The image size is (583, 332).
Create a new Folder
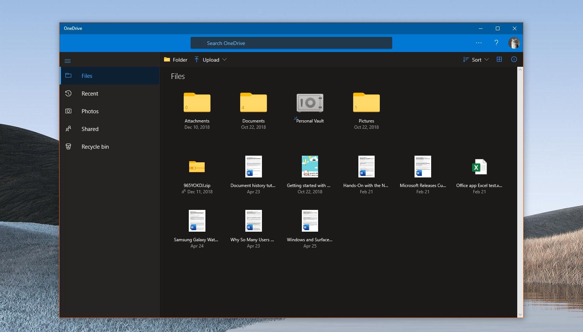(x=175, y=59)
